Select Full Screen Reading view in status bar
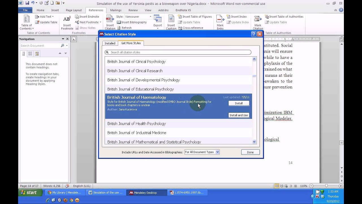 [282, 186]
